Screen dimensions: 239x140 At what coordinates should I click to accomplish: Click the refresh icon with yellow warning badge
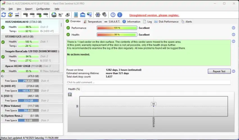10,15
